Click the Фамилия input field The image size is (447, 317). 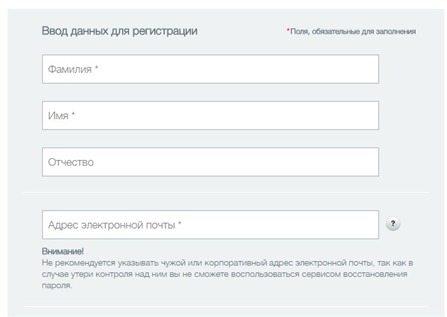coord(210,70)
